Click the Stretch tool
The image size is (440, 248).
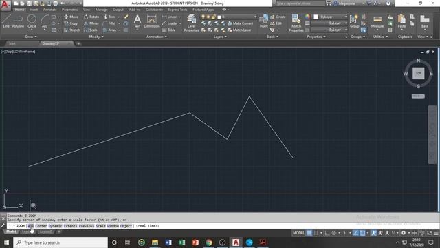[x=71, y=30]
